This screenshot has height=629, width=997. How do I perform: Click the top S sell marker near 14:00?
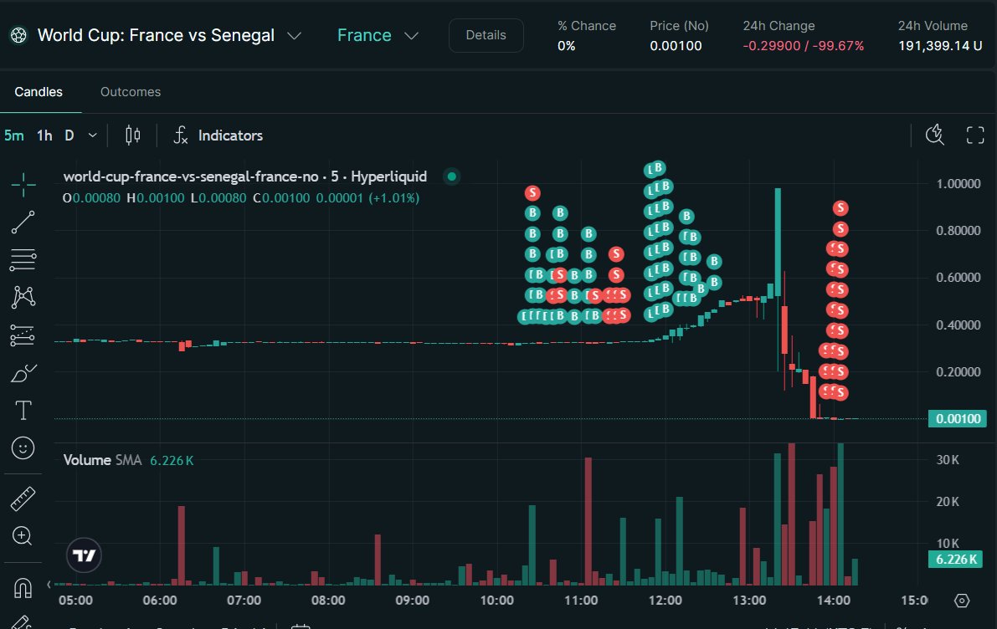(840, 207)
